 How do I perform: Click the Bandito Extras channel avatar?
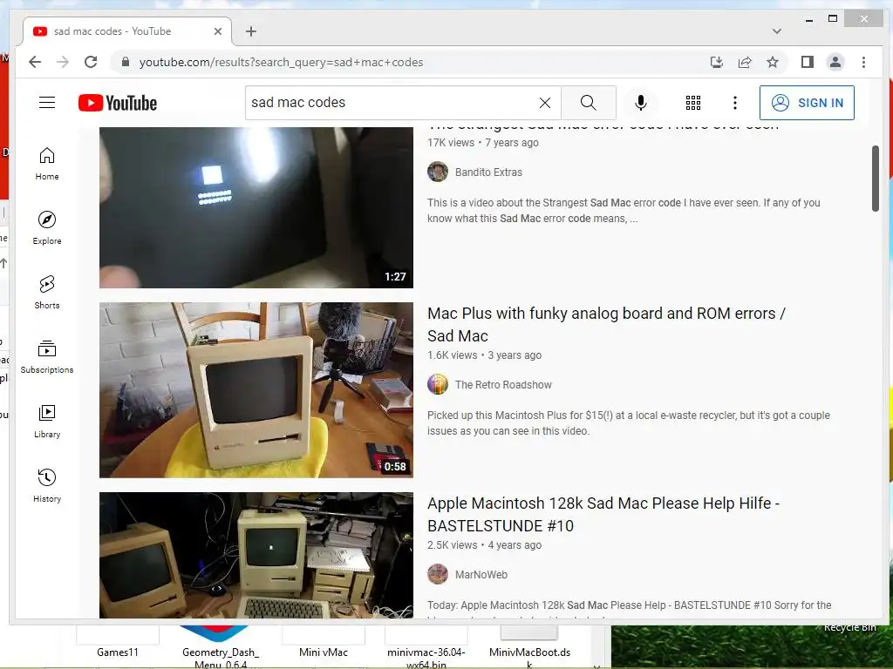[x=438, y=172]
